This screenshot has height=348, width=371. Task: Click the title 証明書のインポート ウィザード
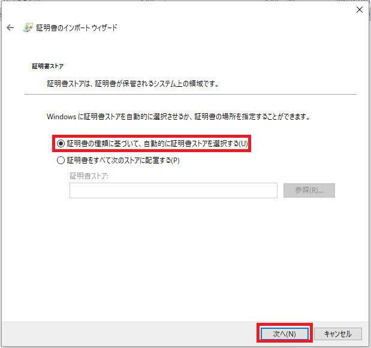tap(78, 28)
